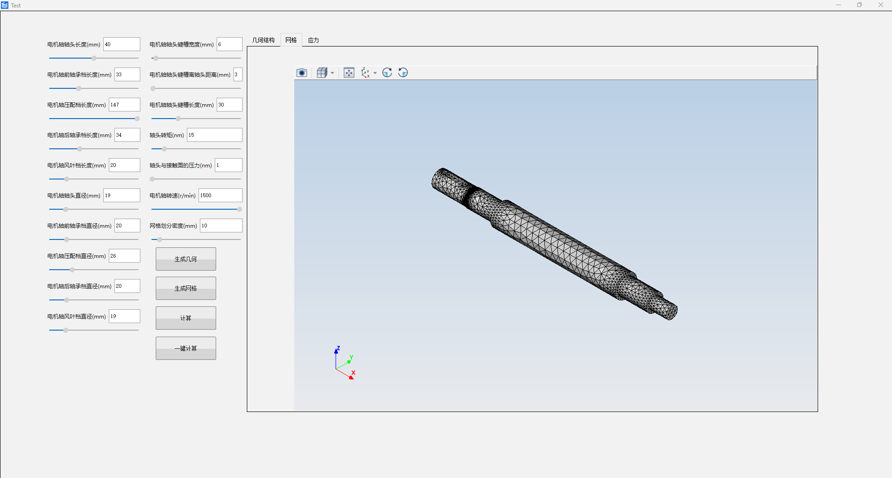Click the 电机轴轴头长度 field showing 40
Screen dimensions: 892x478
tap(122, 44)
